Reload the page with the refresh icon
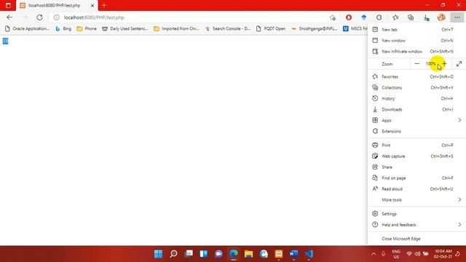 (39, 17)
